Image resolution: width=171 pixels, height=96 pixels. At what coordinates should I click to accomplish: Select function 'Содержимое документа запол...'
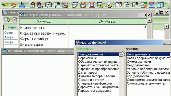coord(149,80)
